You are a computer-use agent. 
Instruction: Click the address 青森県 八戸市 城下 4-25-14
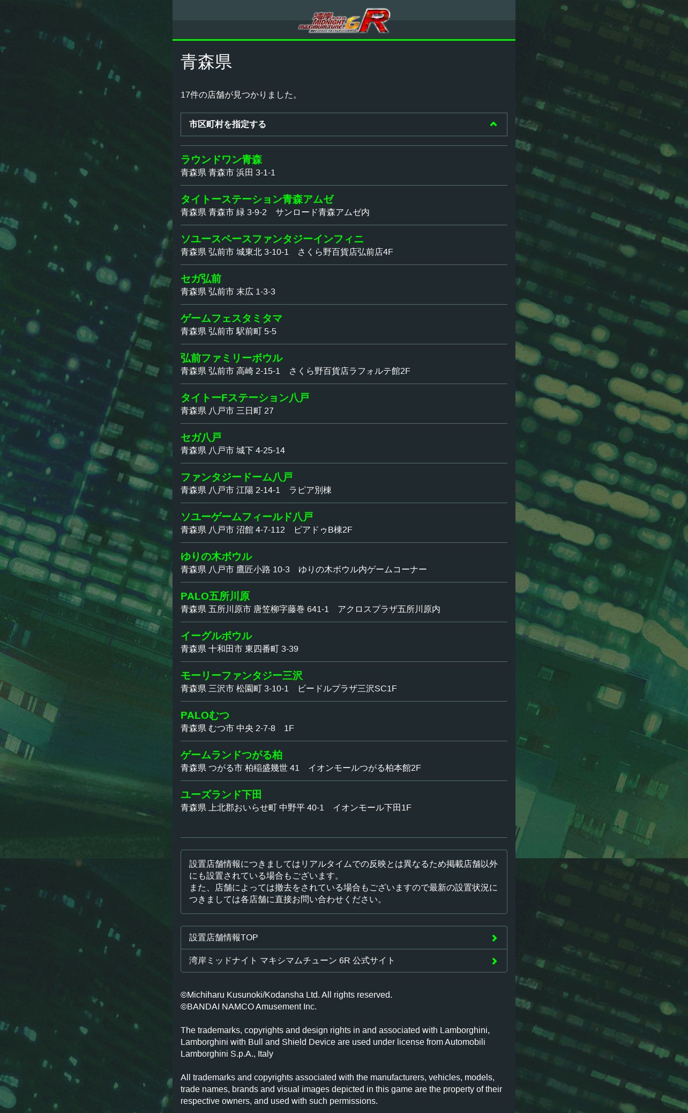tap(233, 451)
